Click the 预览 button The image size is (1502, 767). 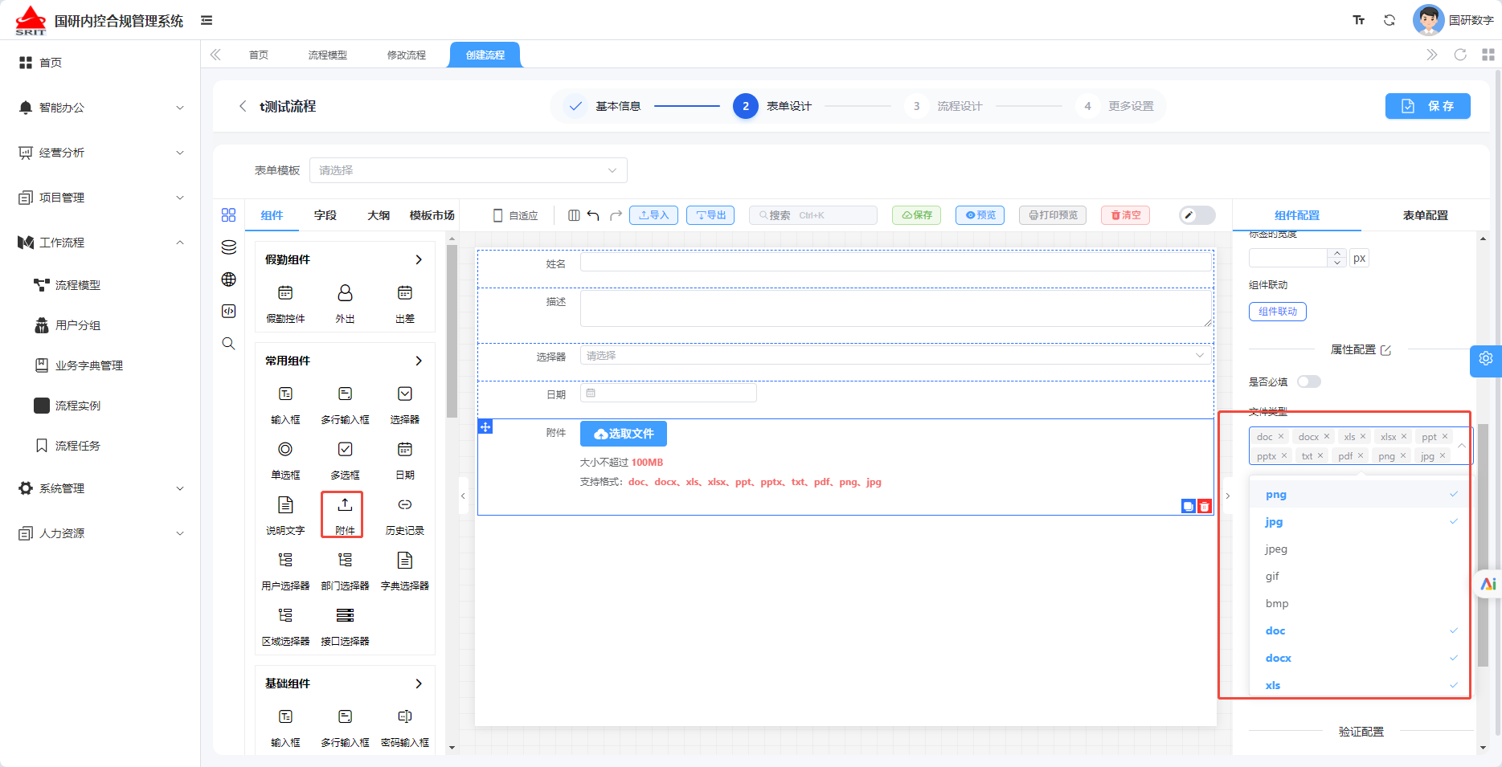click(980, 215)
